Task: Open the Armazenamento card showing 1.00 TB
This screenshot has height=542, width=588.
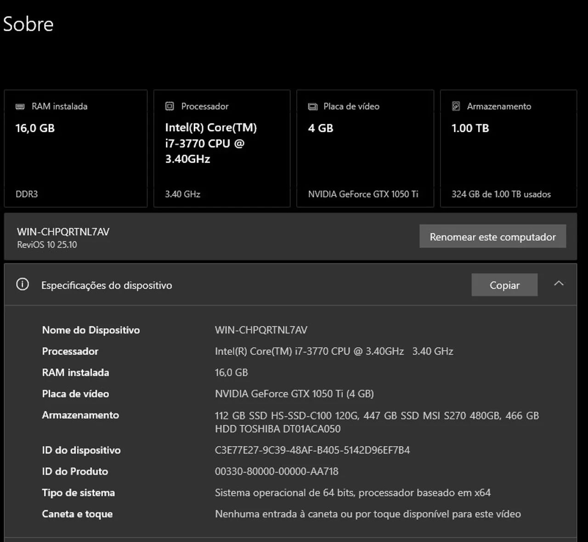Action: (x=509, y=149)
